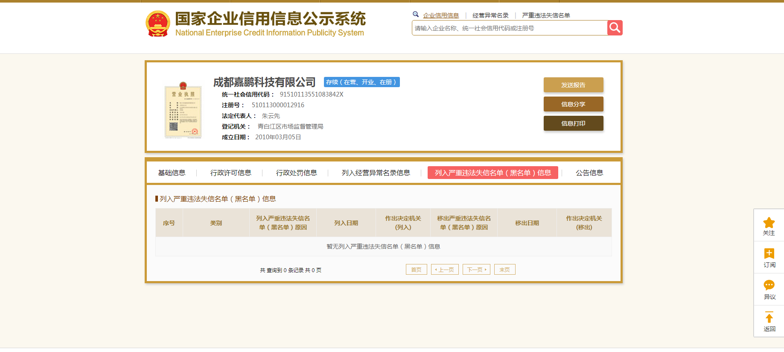Click the 移出严重违法失信名单（黑名单）原因 column header

tap(464, 223)
